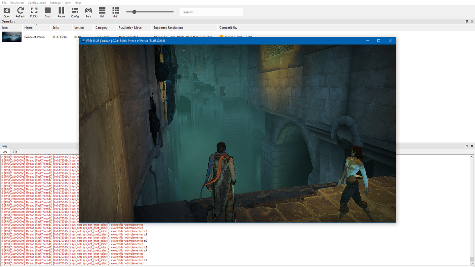This screenshot has width=475, height=267.
Task: Switch to List view icon
Action: [x=102, y=12]
